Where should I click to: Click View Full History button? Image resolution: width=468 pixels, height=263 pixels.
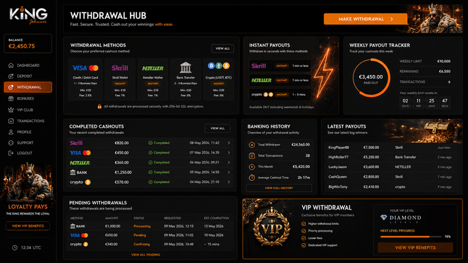pyautogui.click(x=278, y=188)
